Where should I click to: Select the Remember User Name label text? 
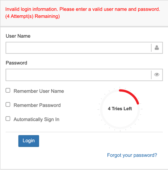pos(39,91)
